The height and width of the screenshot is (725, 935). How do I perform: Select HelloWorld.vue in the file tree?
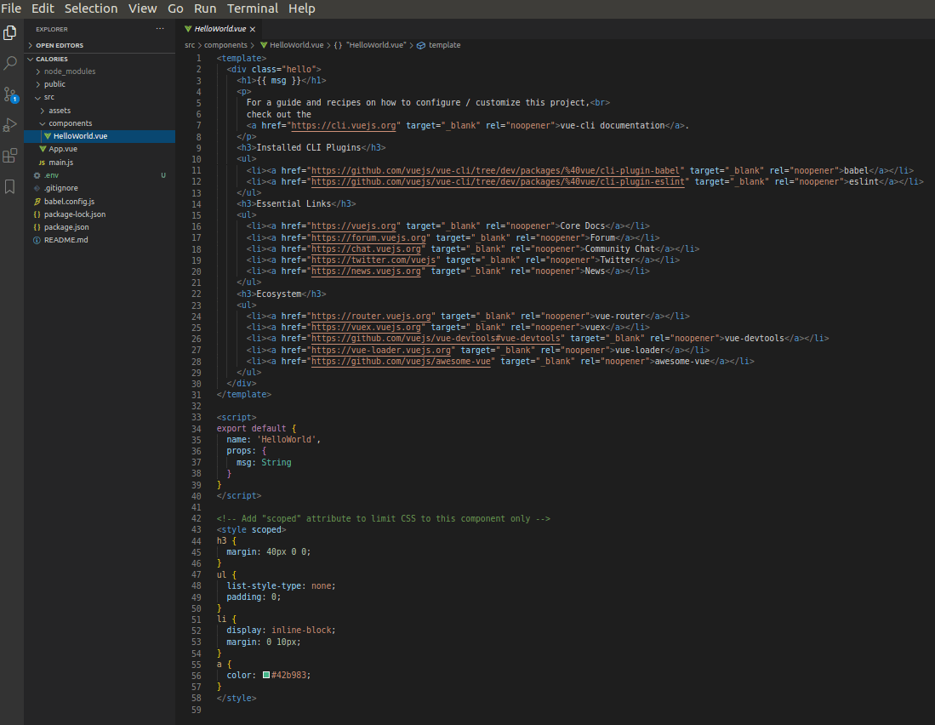pos(100,136)
